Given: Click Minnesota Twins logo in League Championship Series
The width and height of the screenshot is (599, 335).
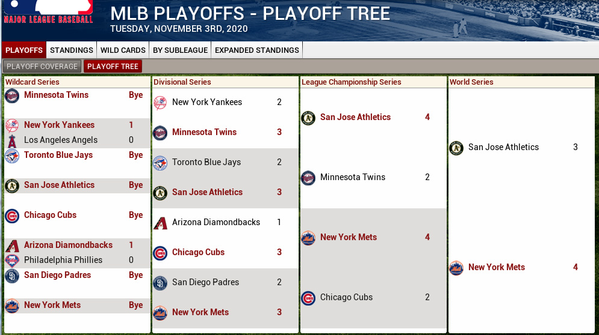Looking at the screenshot, I should [308, 178].
